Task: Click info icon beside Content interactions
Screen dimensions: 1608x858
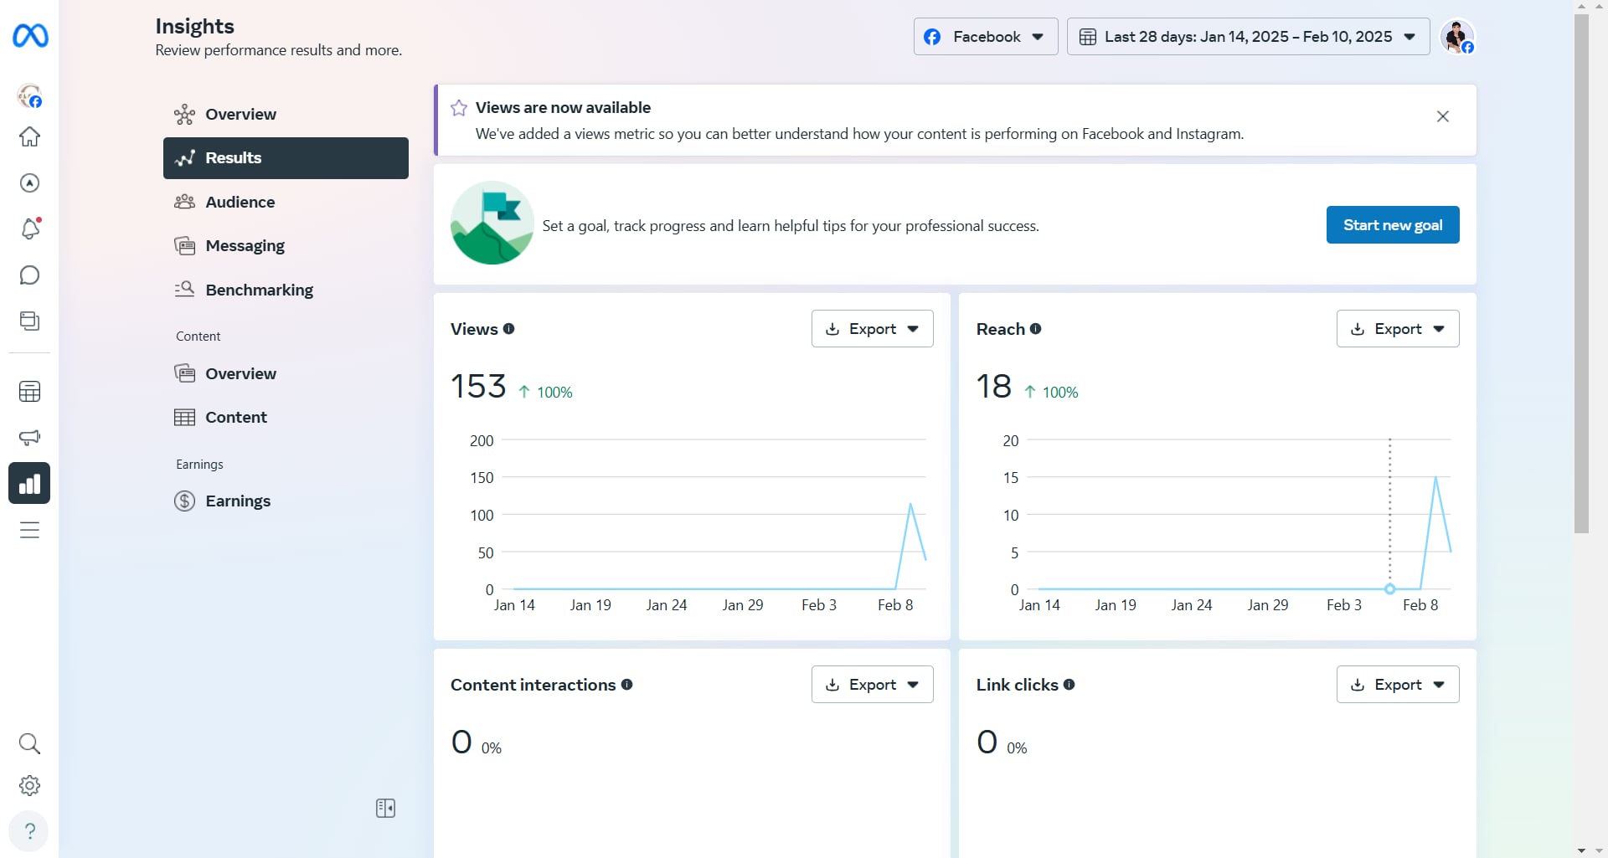Action: click(x=626, y=685)
